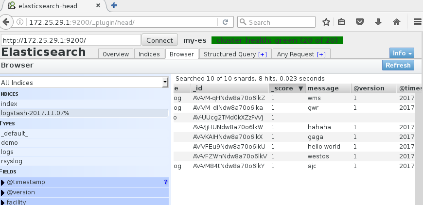Click the elasticsearch-head tab favicon
The height and width of the screenshot is (205, 423).
click(11, 6)
